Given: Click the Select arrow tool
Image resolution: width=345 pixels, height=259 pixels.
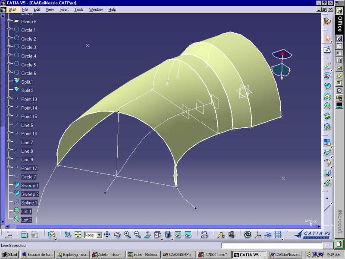Looking at the screenshot, I should [x=327, y=38].
